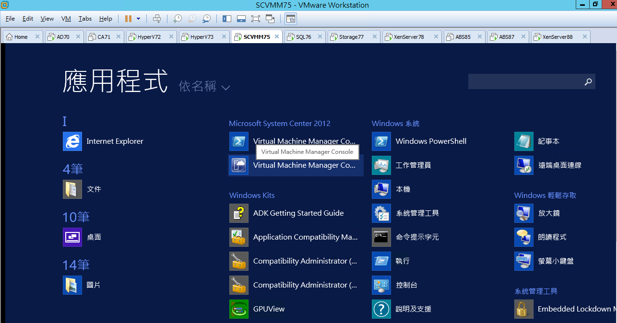The width and height of the screenshot is (617, 323).
Task: Enter full screen mode toolbar icon
Action: tap(256, 19)
